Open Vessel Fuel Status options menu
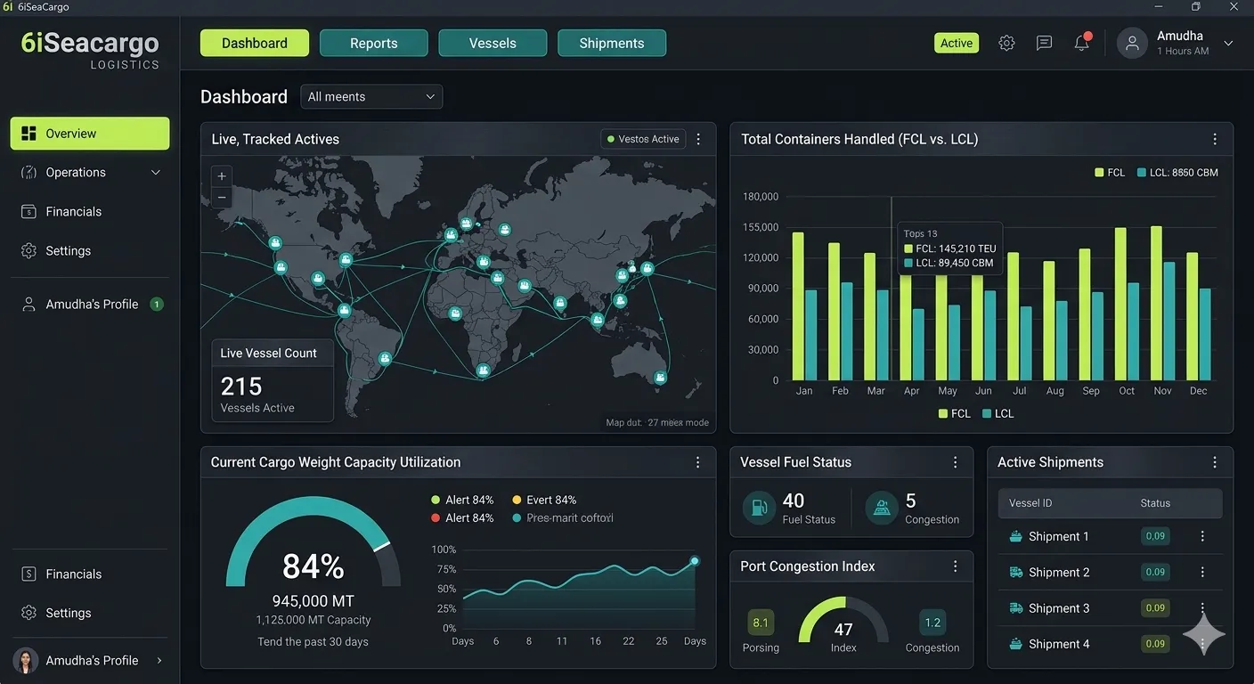The image size is (1254, 684). 956,462
